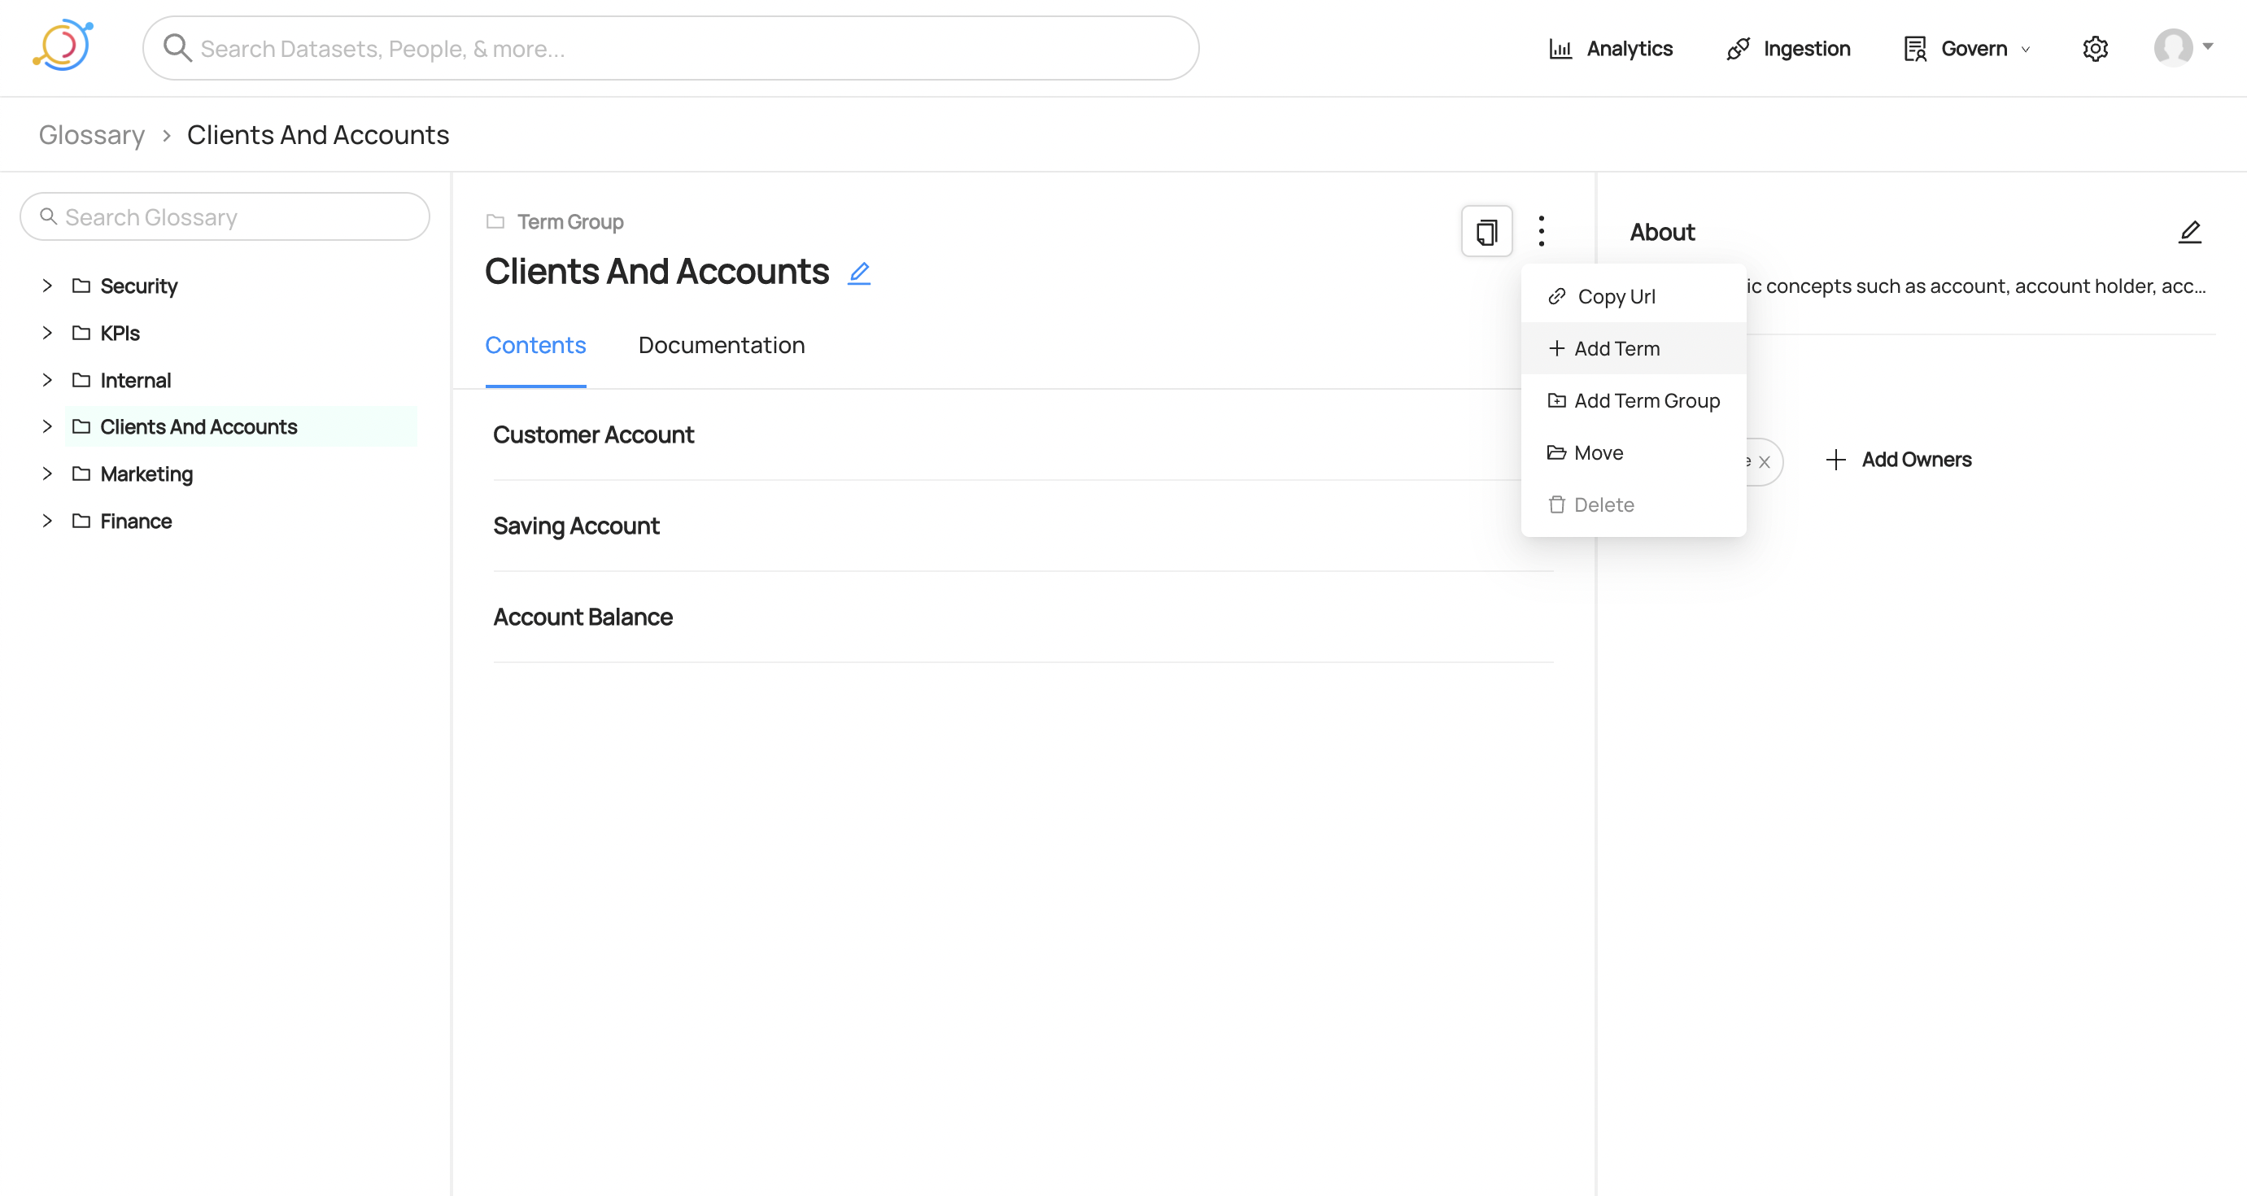The height and width of the screenshot is (1196, 2247).
Task: Expand the KPIs glossary folder
Action: 47,334
